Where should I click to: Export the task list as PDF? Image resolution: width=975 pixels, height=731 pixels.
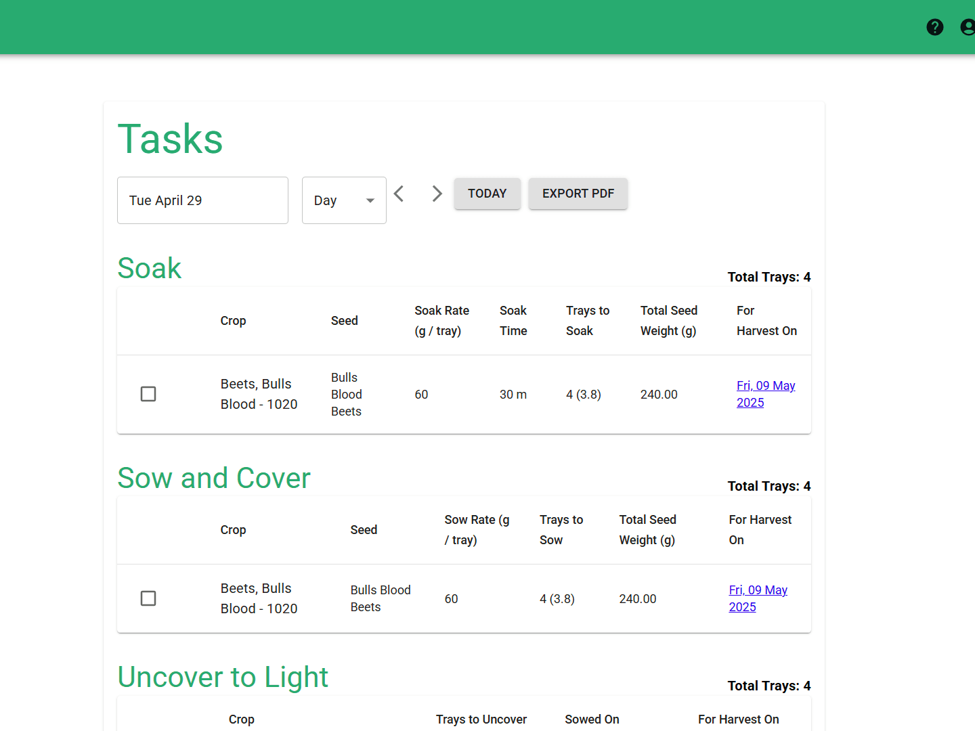(578, 194)
